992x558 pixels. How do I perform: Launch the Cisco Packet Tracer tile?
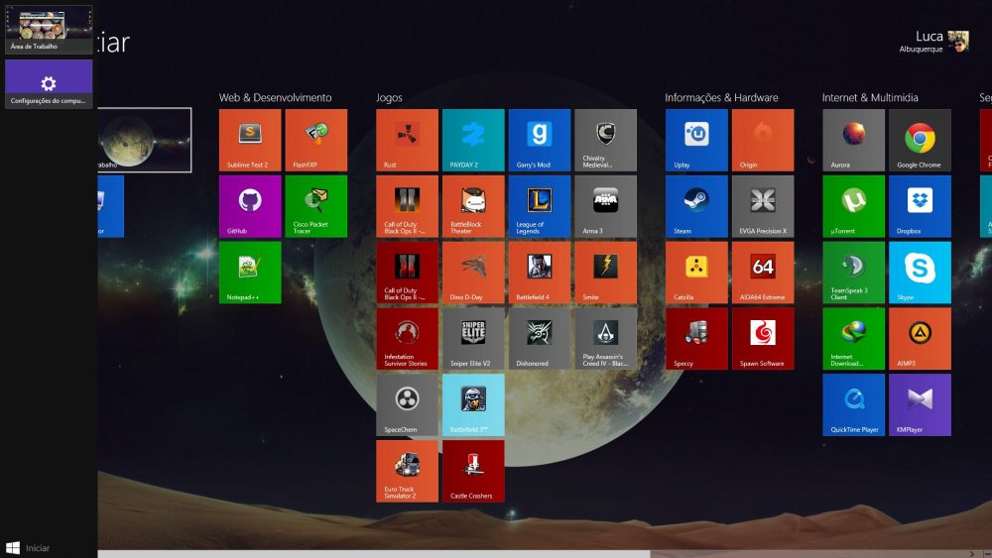[316, 206]
